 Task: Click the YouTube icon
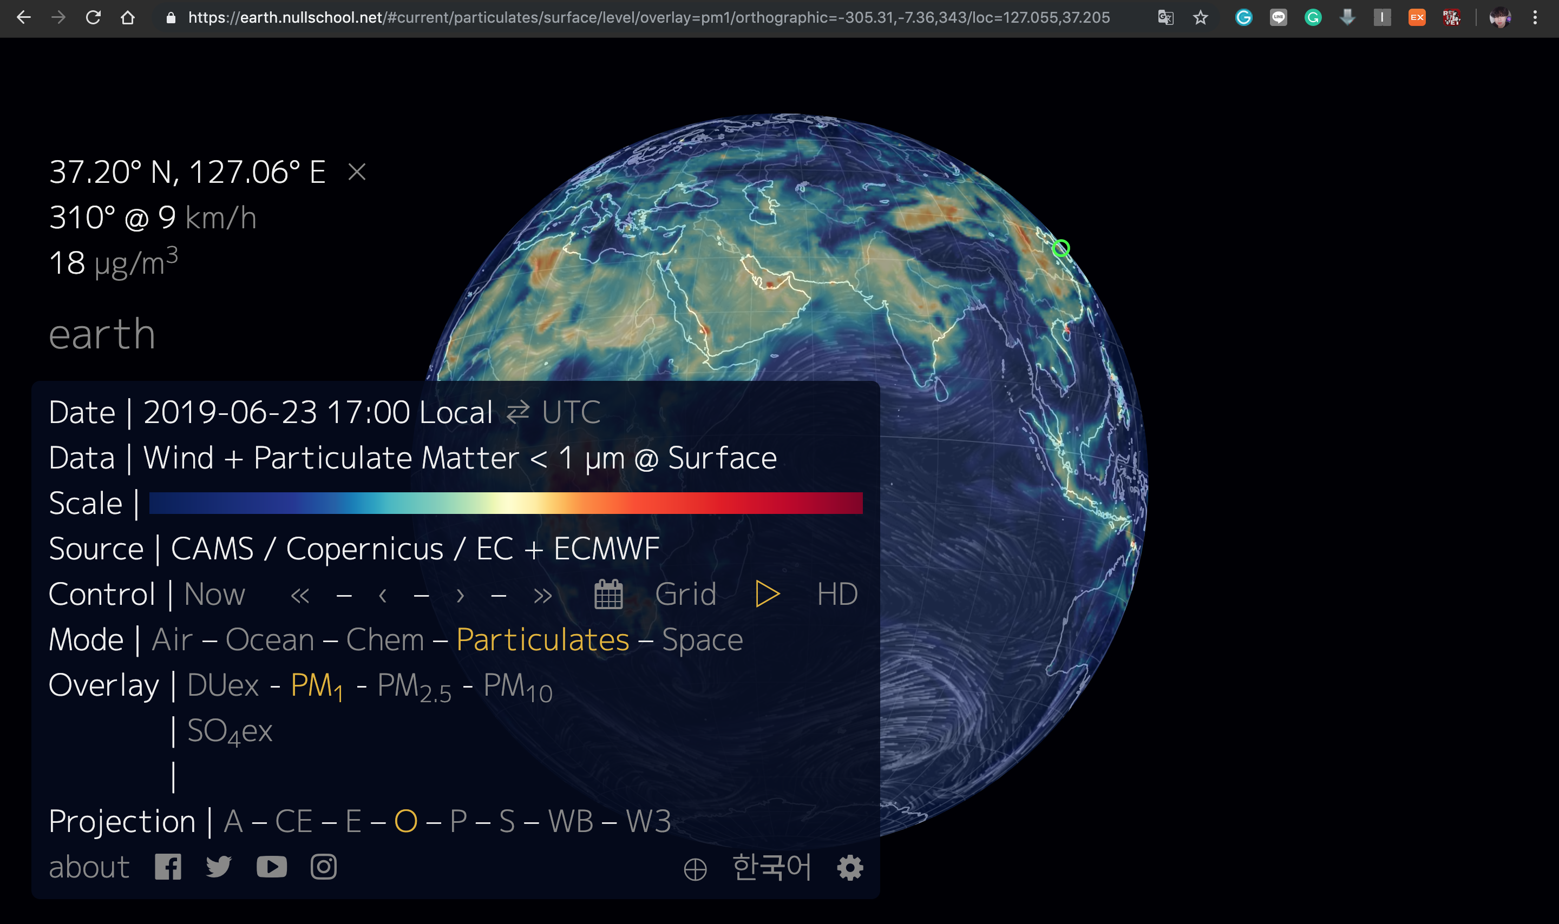click(272, 867)
